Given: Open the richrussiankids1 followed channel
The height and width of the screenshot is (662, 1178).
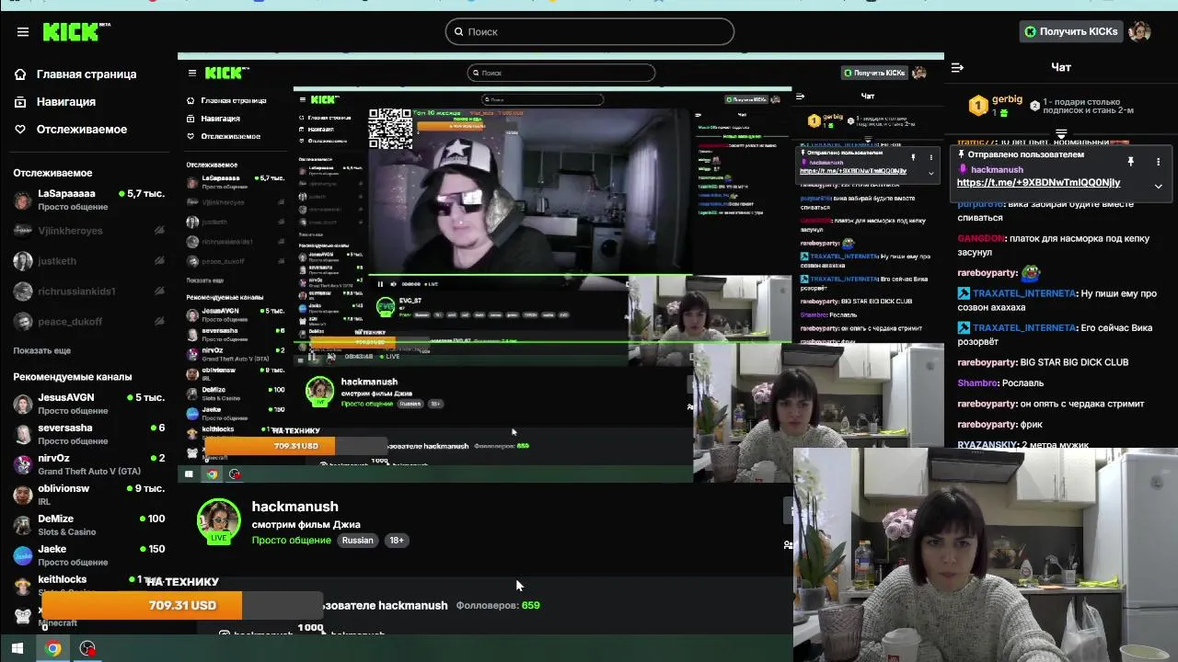Looking at the screenshot, I should 89,291.
